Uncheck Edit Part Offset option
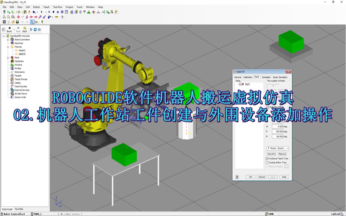 point(268,106)
